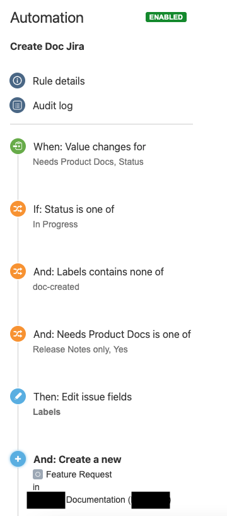
Task: Click the Automation heading
Action: tap(47, 18)
